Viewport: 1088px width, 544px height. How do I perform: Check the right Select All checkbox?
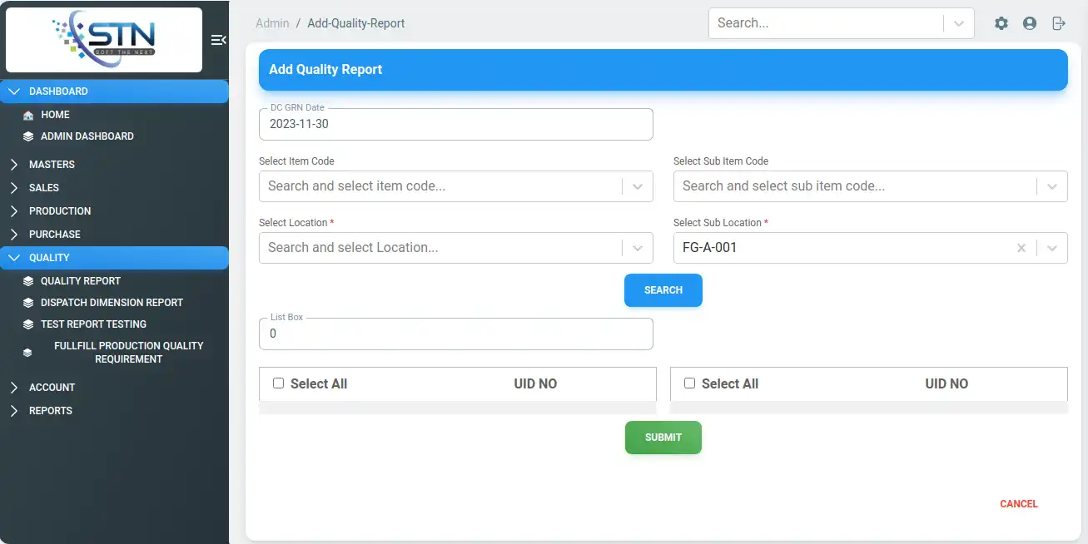tap(689, 383)
